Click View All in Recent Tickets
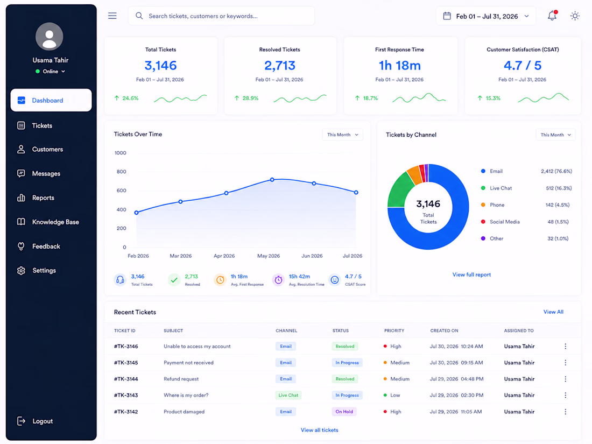The image size is (592, 444). point(553,312)
